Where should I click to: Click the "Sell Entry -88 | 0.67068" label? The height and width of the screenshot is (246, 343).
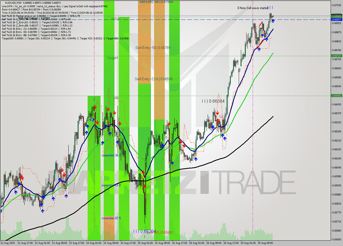point(156,2)
